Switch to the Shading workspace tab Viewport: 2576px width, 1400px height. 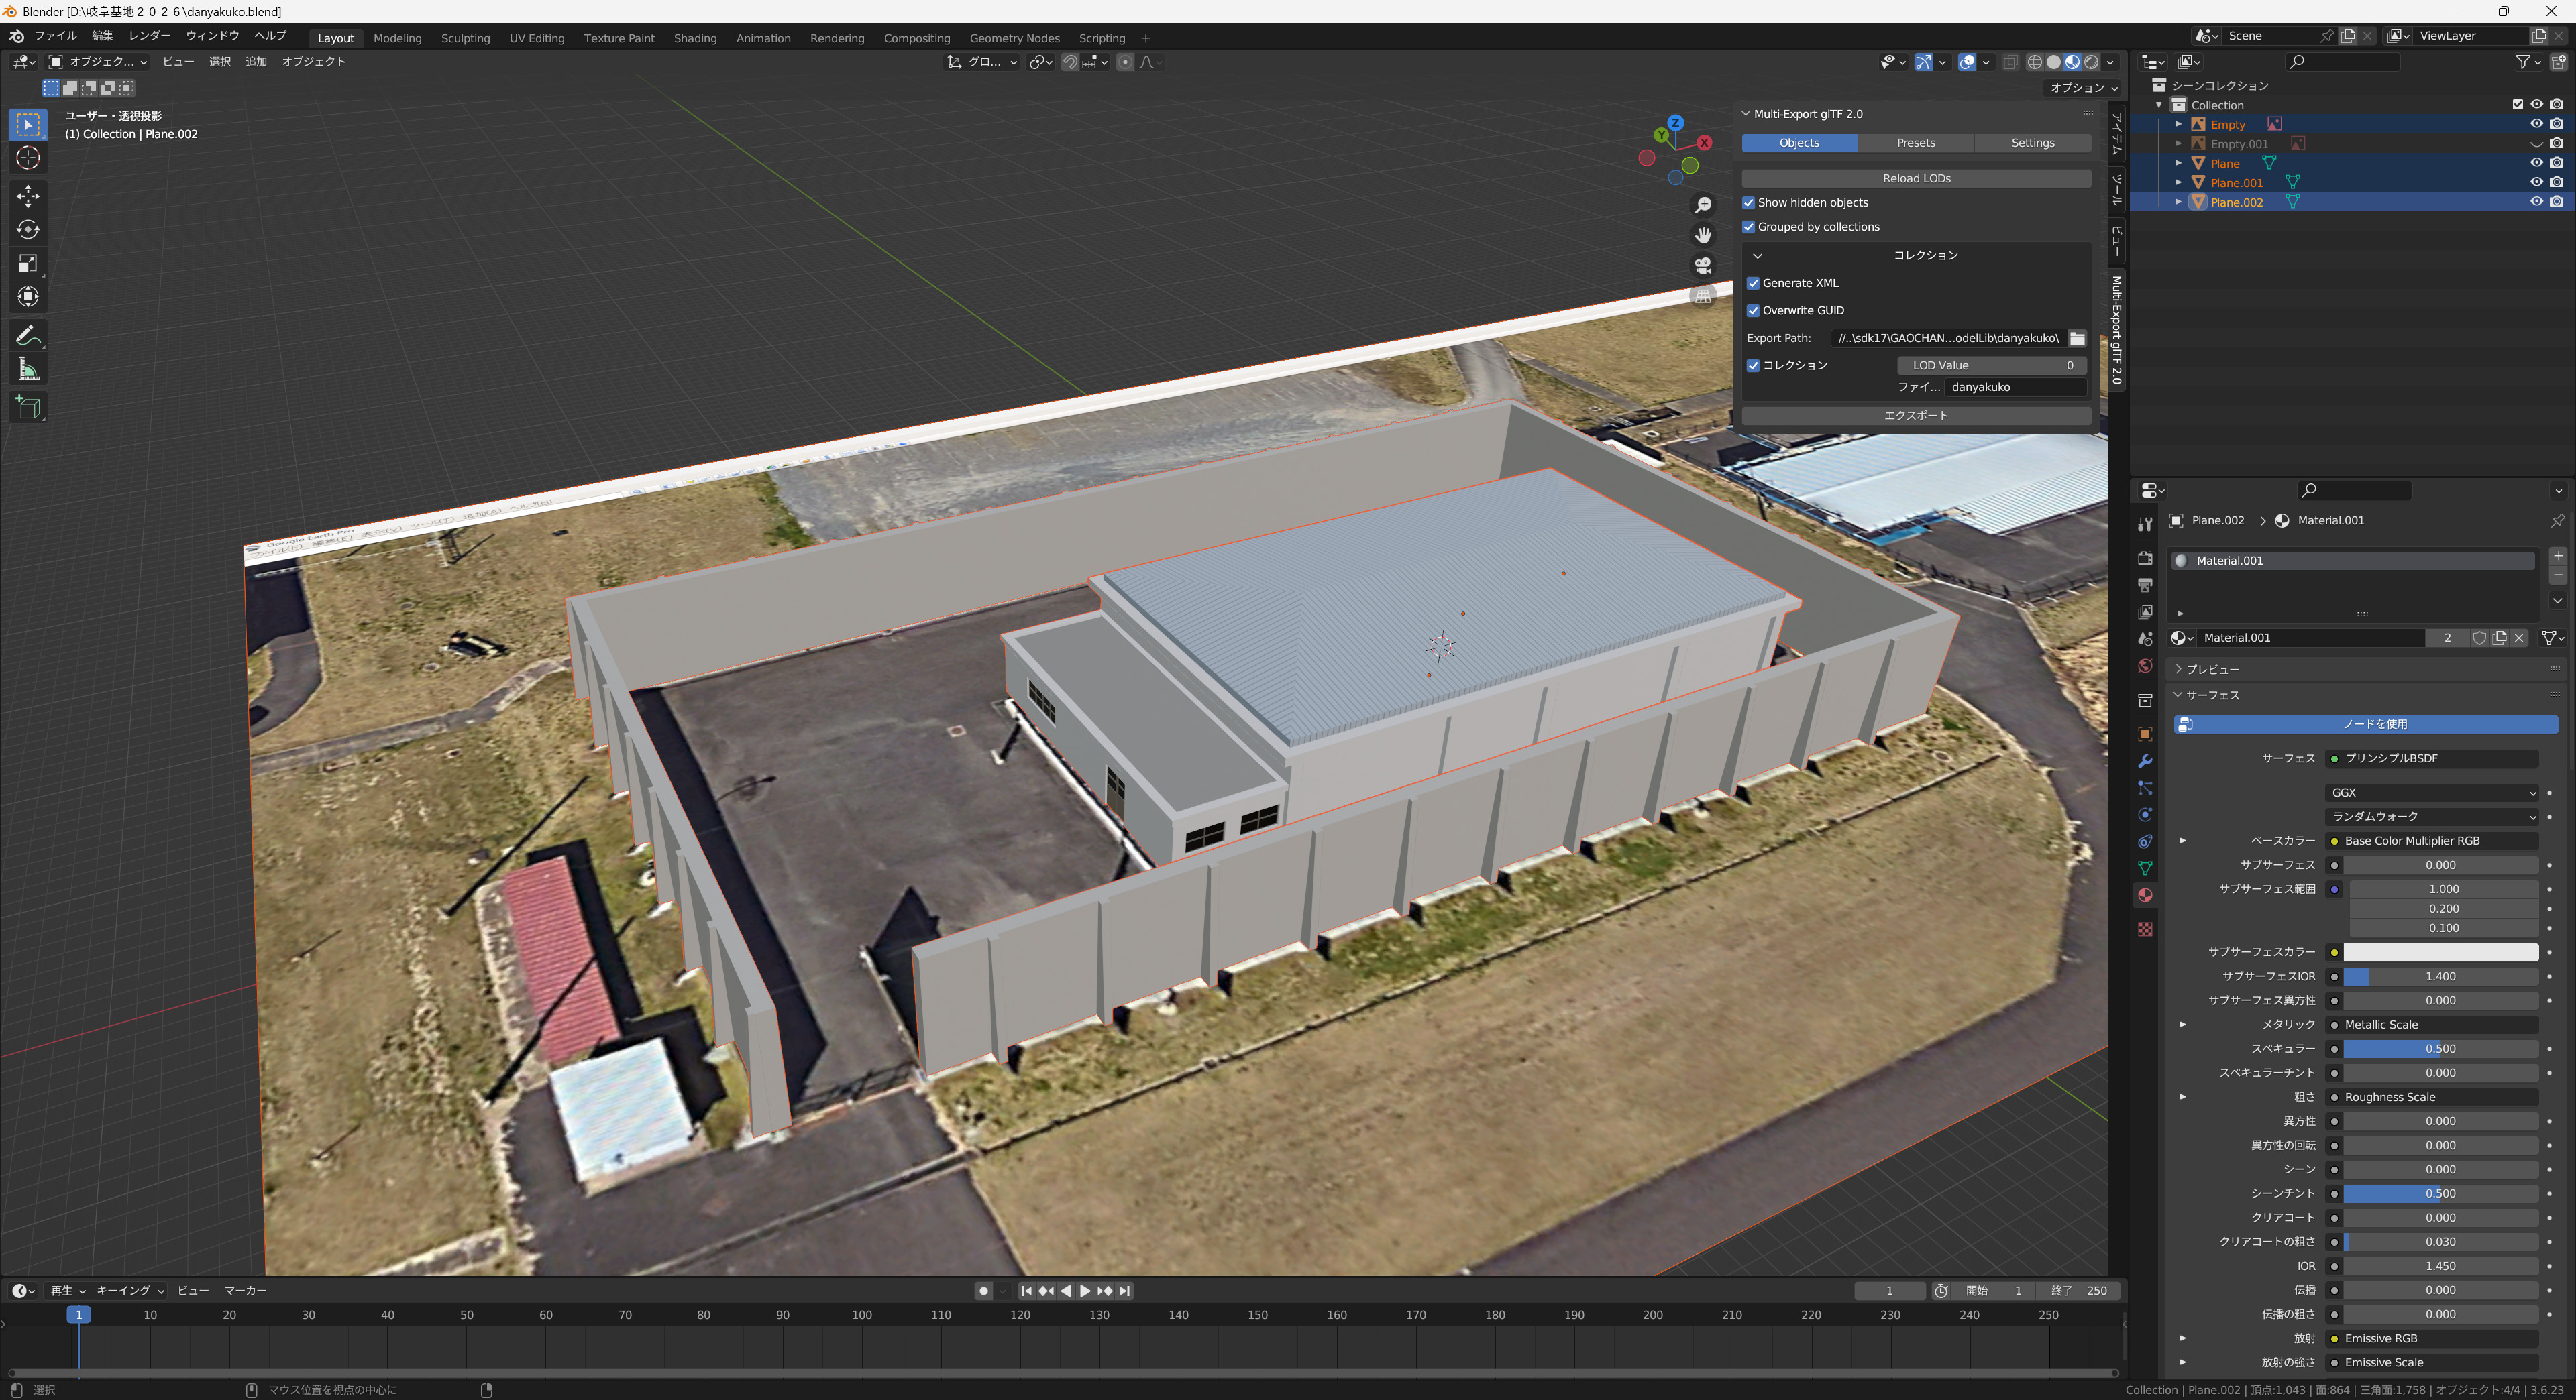click(x=694, y=38)
